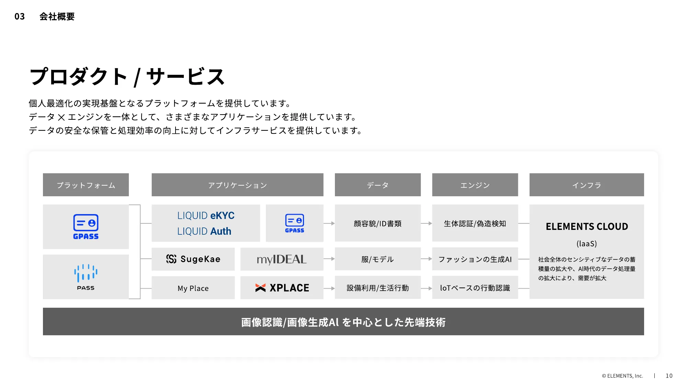The height and width of the screenshot is (386, 687).
Task: Click the 顔容貌/ID書類 data box
Action: pos(378,223)
